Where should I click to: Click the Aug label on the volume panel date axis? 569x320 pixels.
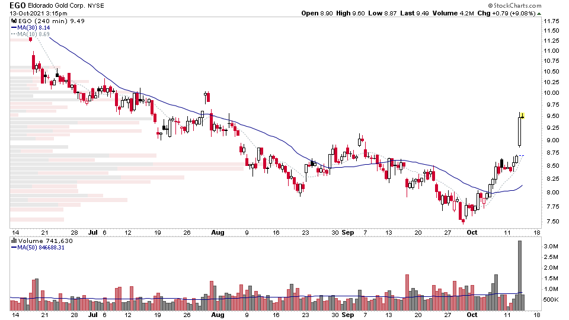click(x=218, y=315)
